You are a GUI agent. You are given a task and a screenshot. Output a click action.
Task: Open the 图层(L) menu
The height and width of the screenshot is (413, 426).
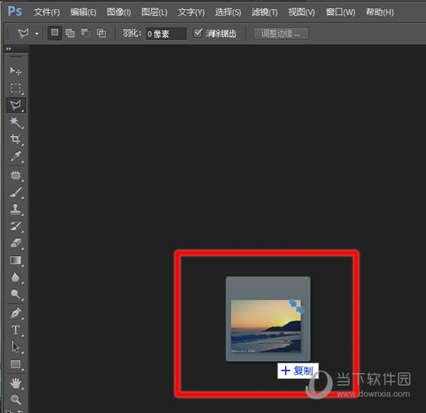pyautogui.click(x=154, y=12)
